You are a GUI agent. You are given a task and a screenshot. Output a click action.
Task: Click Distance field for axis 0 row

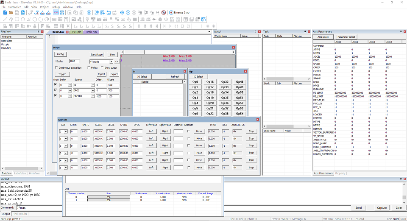[x=178, y=131]
